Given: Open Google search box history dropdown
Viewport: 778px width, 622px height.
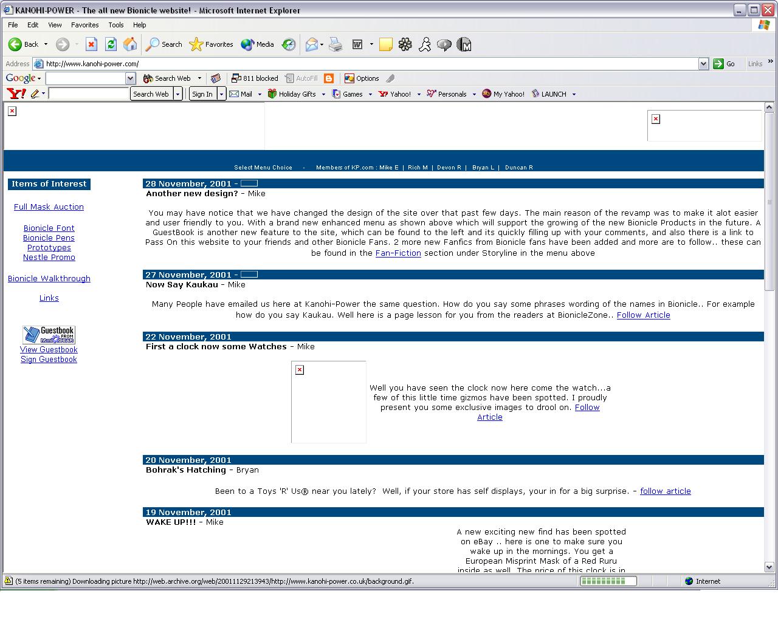Looking at the screenshot, I should click(x=130, y=78).
